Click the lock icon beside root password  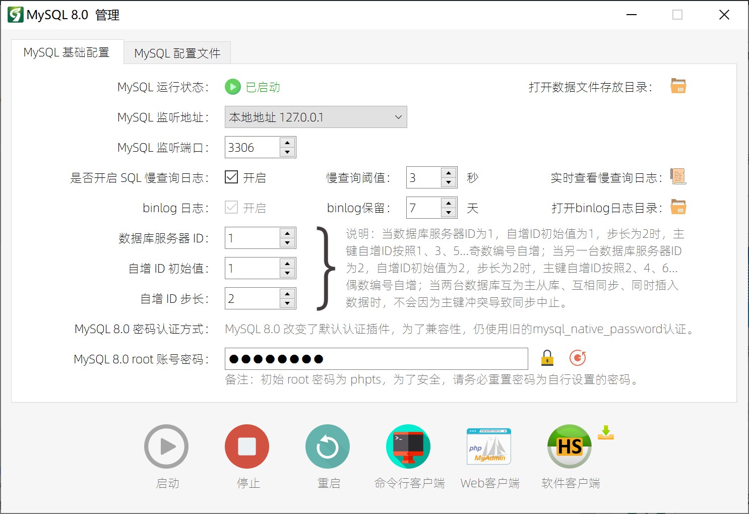[547, 358]
